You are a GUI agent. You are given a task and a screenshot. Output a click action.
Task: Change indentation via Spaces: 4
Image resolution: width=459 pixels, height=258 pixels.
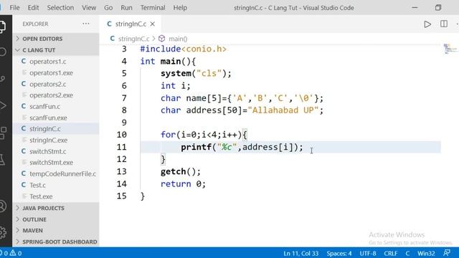[339, 253]
